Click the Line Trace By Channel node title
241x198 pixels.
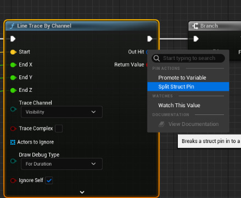(44, 26)
